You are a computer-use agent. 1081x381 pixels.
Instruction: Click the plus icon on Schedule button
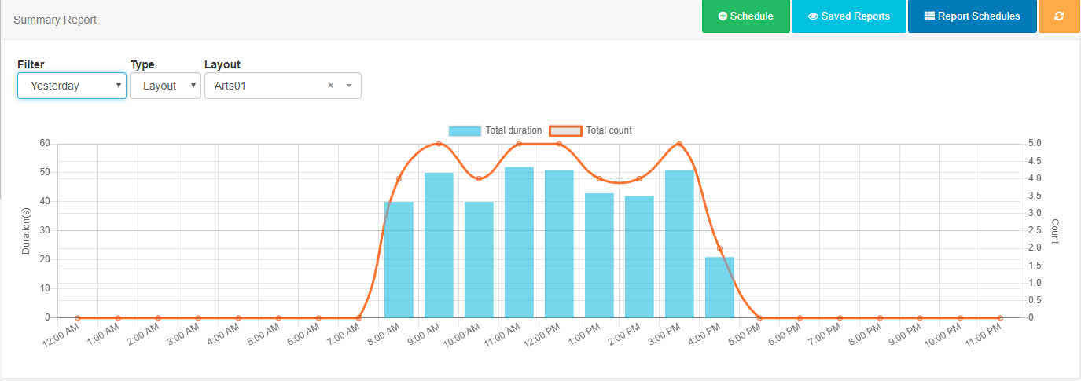pyautogui.click(x=723, y=16)
